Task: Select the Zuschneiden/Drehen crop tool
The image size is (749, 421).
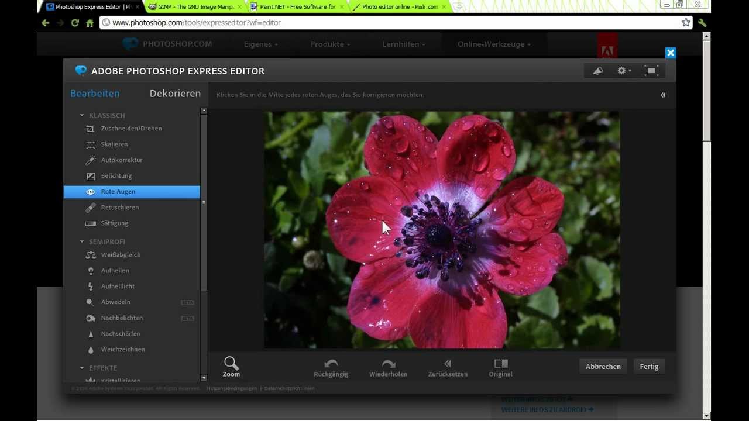Action: tap(132, 129)
